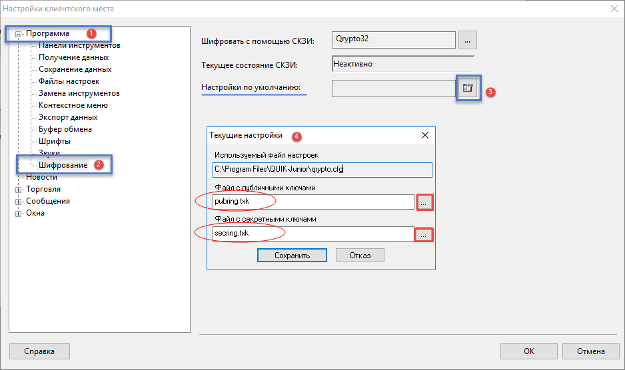
Task: Click Сохранить to save current settings
Action: (292, 256)
